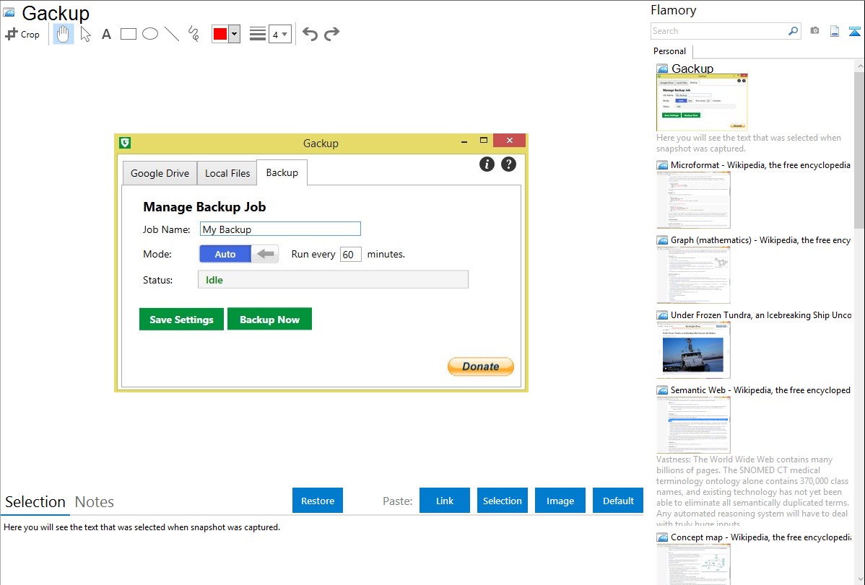Select the Crop tool
The width and height of the screenshot is (865, 585).
[22, 34]
